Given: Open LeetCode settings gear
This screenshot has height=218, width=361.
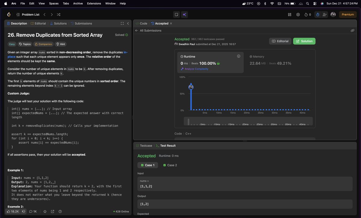Looking at the screenshot, I should coord(298,14).
